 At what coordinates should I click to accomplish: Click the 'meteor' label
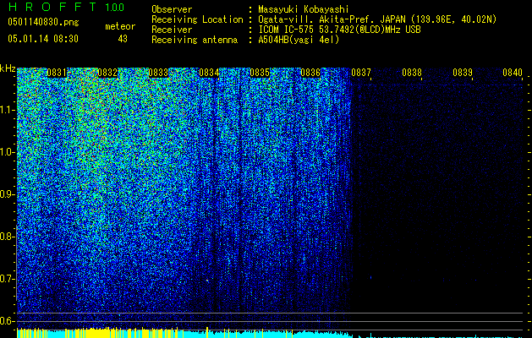point(120,26)
